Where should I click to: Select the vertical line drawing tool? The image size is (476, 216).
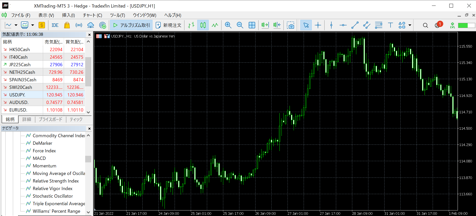[331, 25]
